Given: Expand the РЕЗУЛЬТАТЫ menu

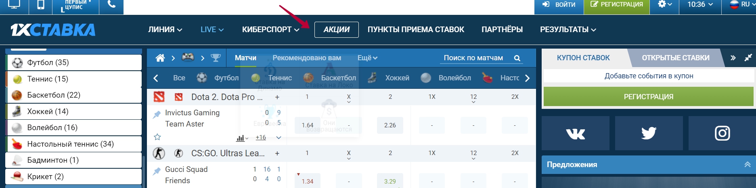Looking at the screenshot, I should point(568,30).
